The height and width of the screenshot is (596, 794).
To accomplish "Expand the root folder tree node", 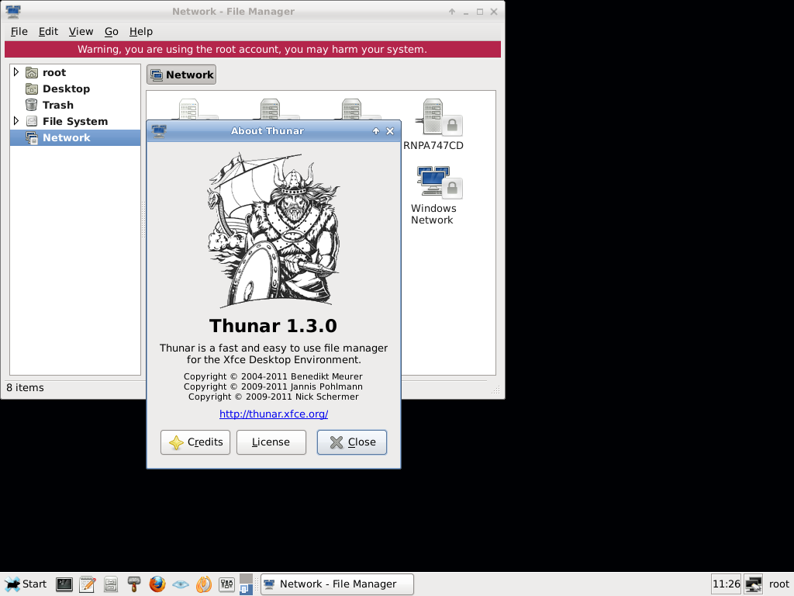I will (16, 72).
